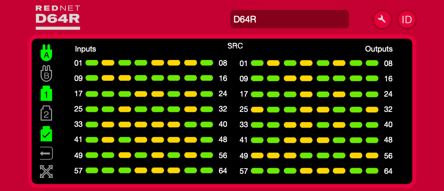Click Input 64 SRC indicator

pyautogui.click(x=207, y=170)
